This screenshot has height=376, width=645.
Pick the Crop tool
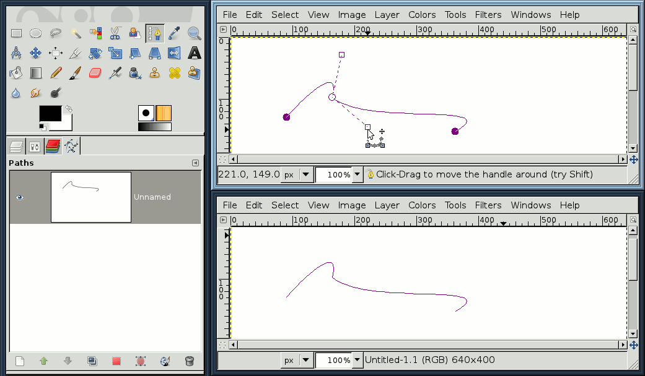[x=75, y=53]
